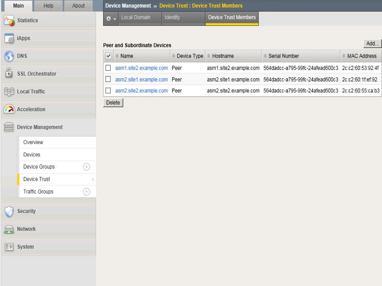The image size is (382, 286).
Task: Sort table by MAC Address column
Action: pyautogui.click(x=360, y=56)
